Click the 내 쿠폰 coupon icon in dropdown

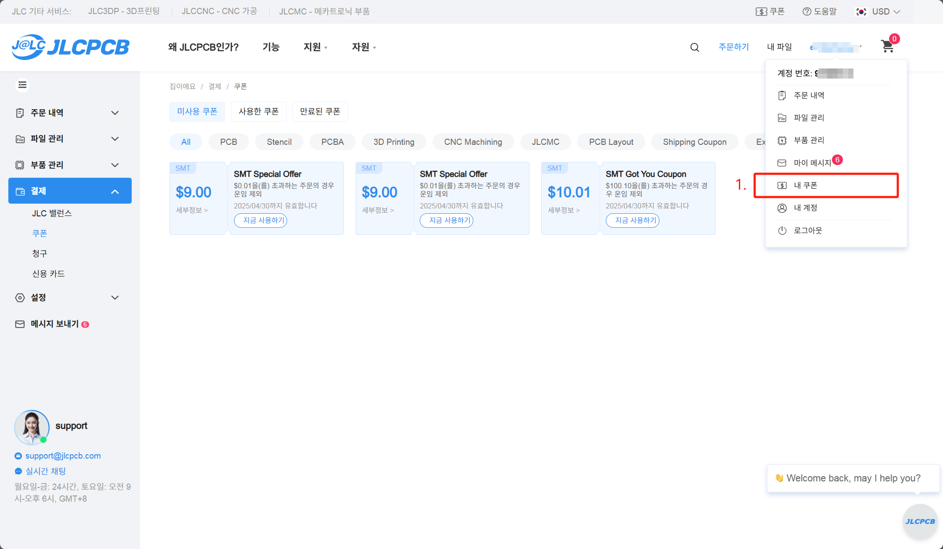pos(782,185)
